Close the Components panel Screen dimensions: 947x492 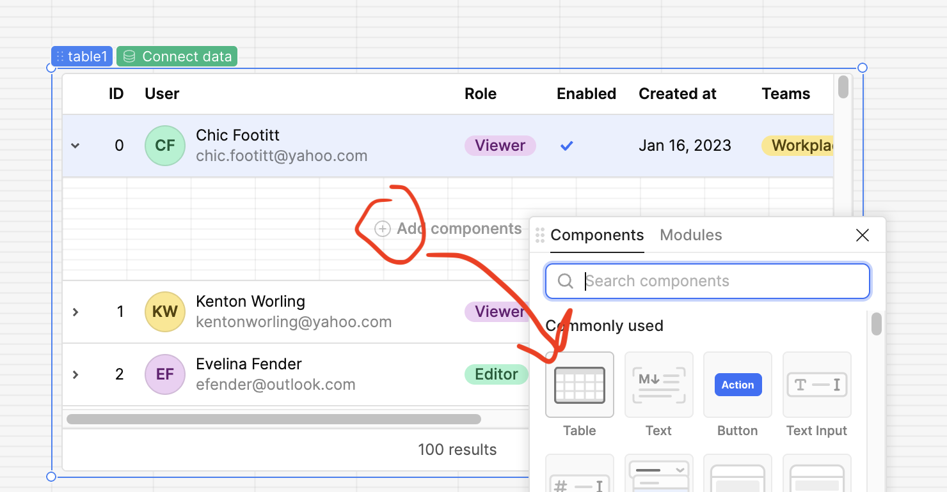point(862,235)
